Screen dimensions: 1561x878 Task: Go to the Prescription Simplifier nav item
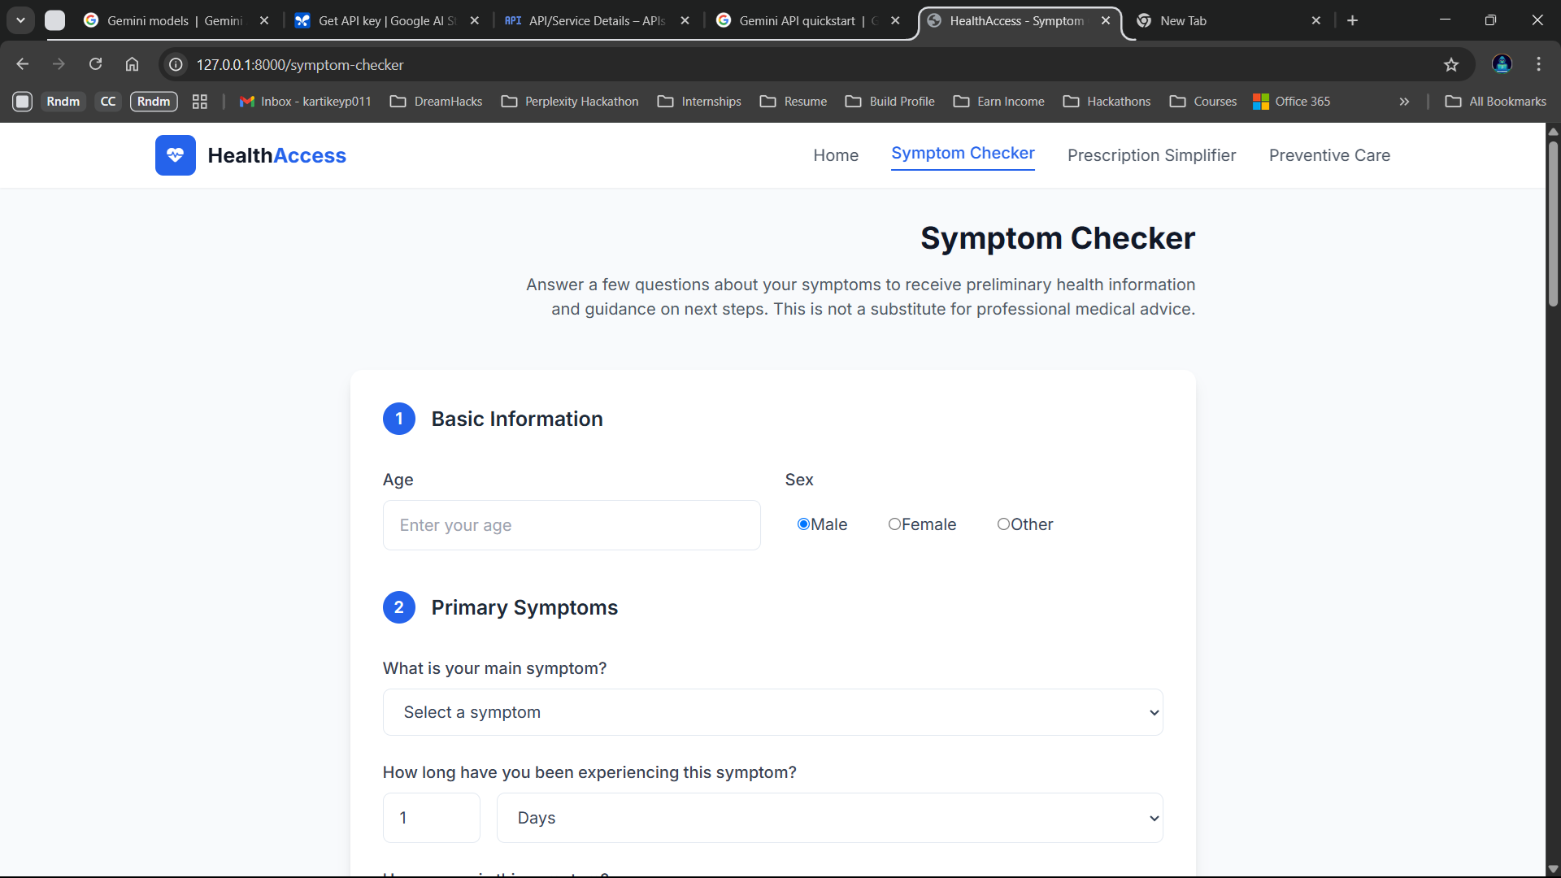pyautogui.click(x=1151, y=155)
